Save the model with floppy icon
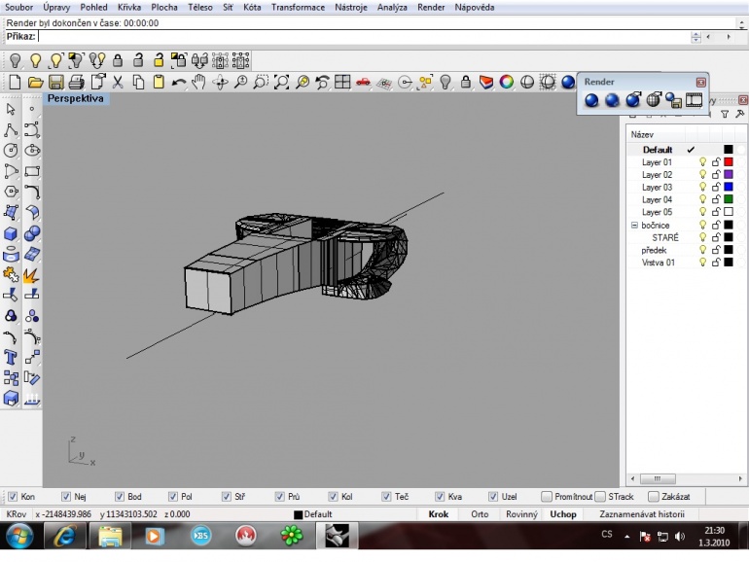Viewport: 749px width, 562px height. [55, 82]
